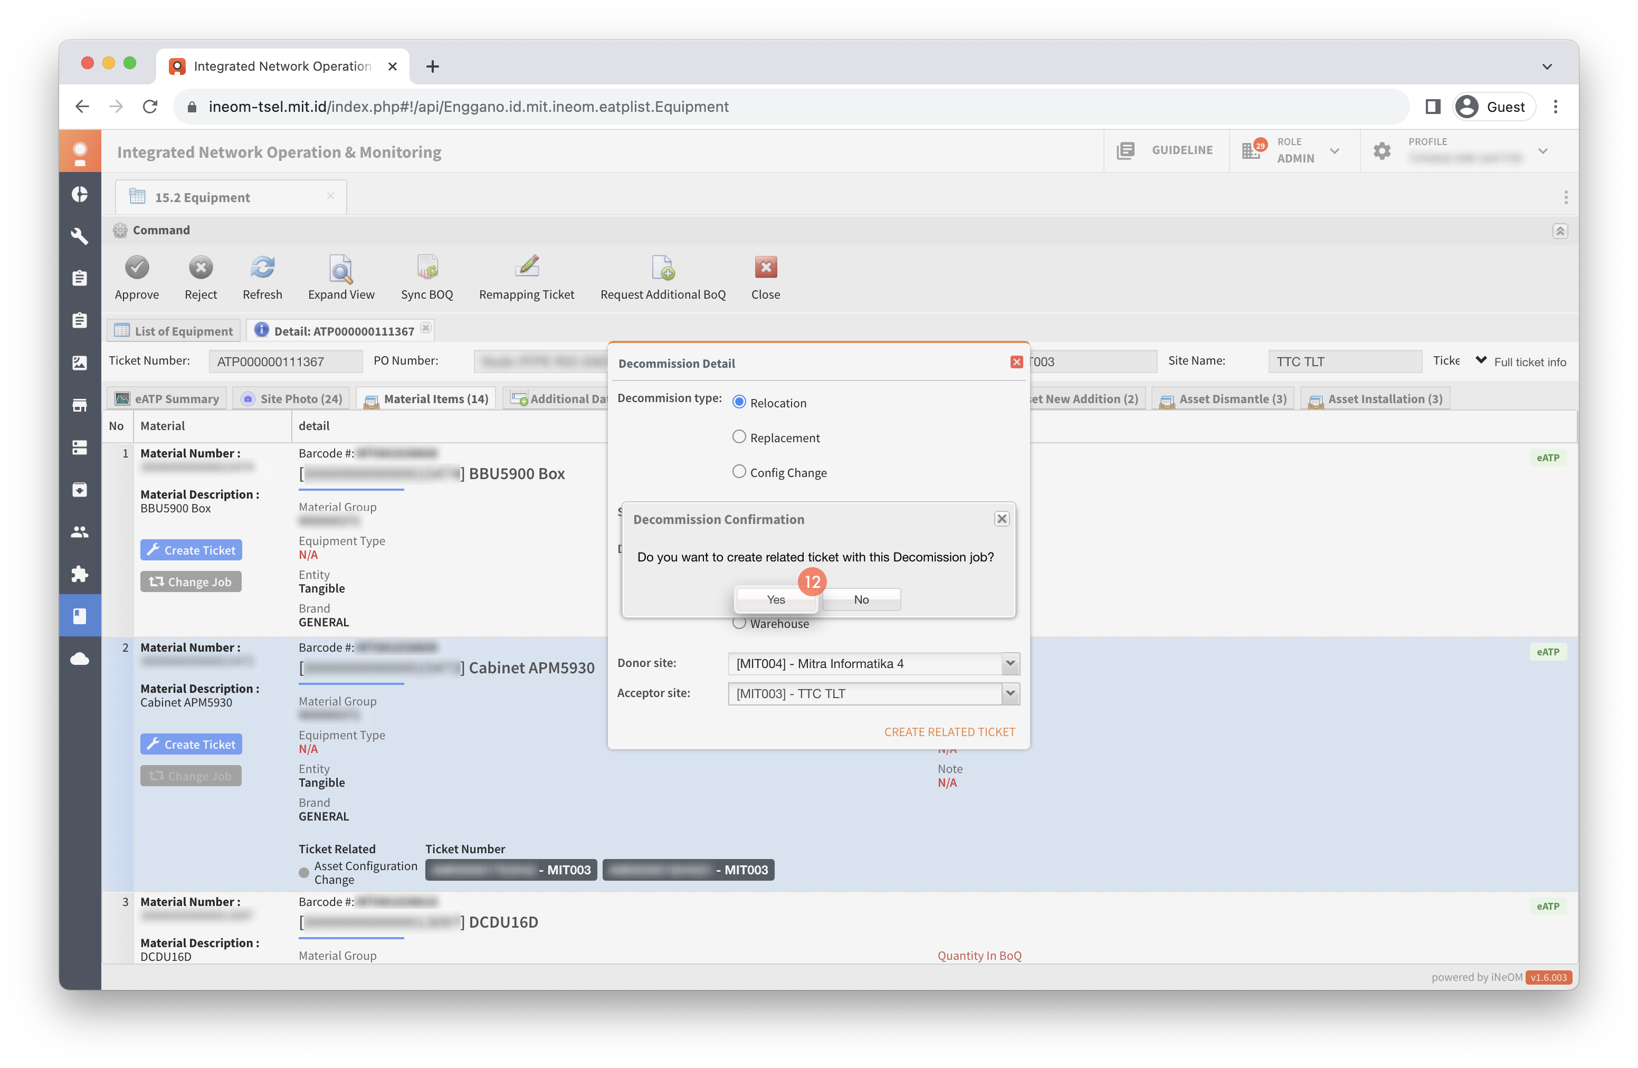
Task: Click Change Job for BBU5900 Box
Action: point(191,581)
